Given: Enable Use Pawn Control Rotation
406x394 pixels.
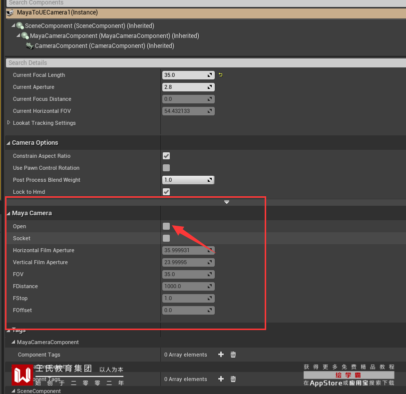Looking at the screenshot, I should pos(166,168).
